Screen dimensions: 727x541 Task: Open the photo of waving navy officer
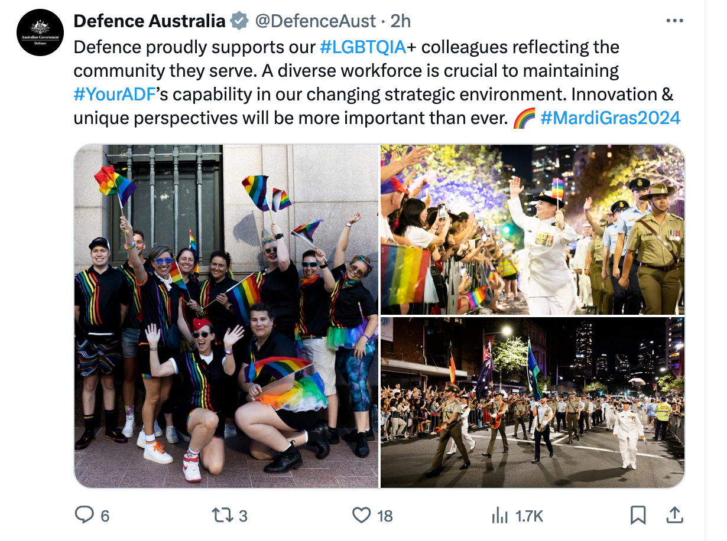point(532,230)
